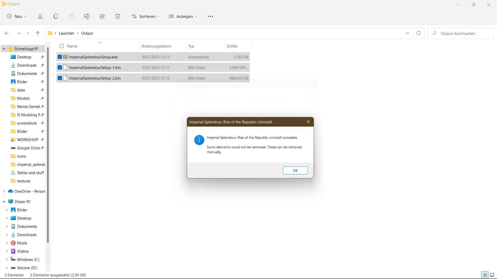Uncheck ImperialSplendourSetup-1.bin checkbox
Viewport: 497px width, 279px height.
(x=60, y=68)
